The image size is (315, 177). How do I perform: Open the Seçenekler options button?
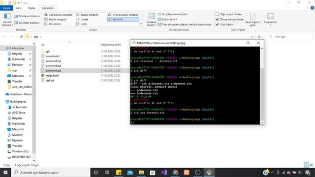(x=270, y=19)
